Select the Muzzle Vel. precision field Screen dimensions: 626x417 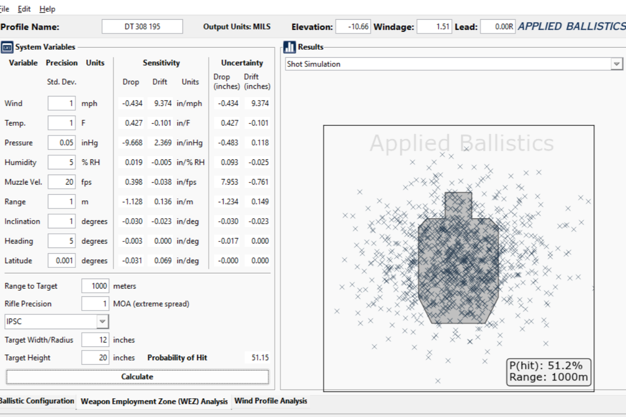pos(62,182)
